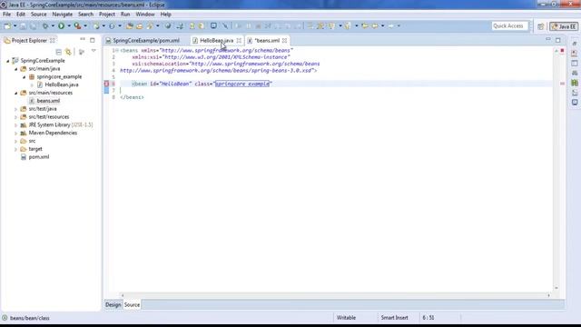Viewport: 581px width, 327px height.
Task: Open Project Explorer View Menu triangle
Action: pos(94,51)
